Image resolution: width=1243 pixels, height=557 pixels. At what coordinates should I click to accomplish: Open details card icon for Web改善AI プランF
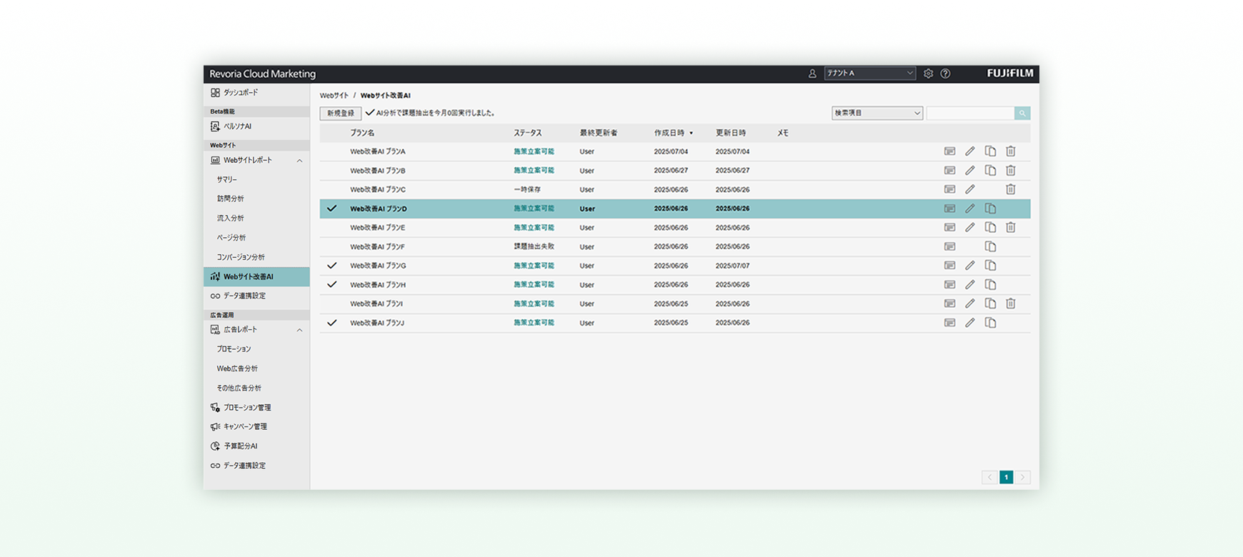[x=949, y=246]
